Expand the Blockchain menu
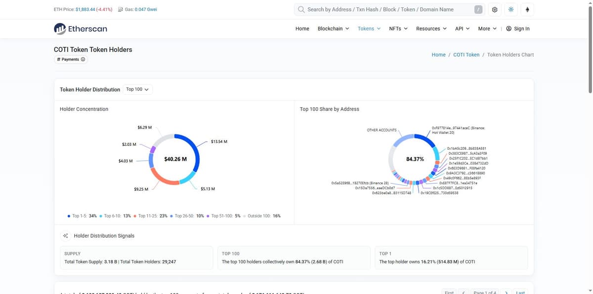The width and height of the screenshot is (593, 294). click(333, 29)
